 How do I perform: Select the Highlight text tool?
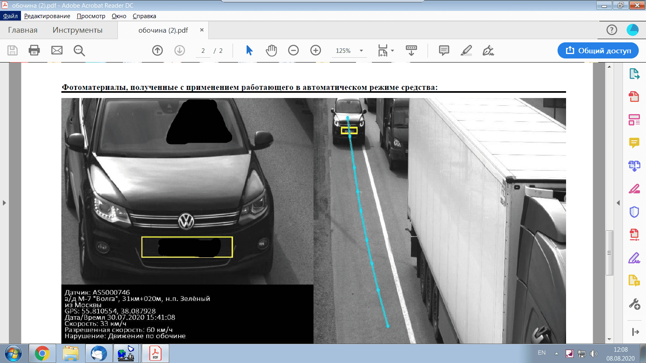click(x=466, y=50)
